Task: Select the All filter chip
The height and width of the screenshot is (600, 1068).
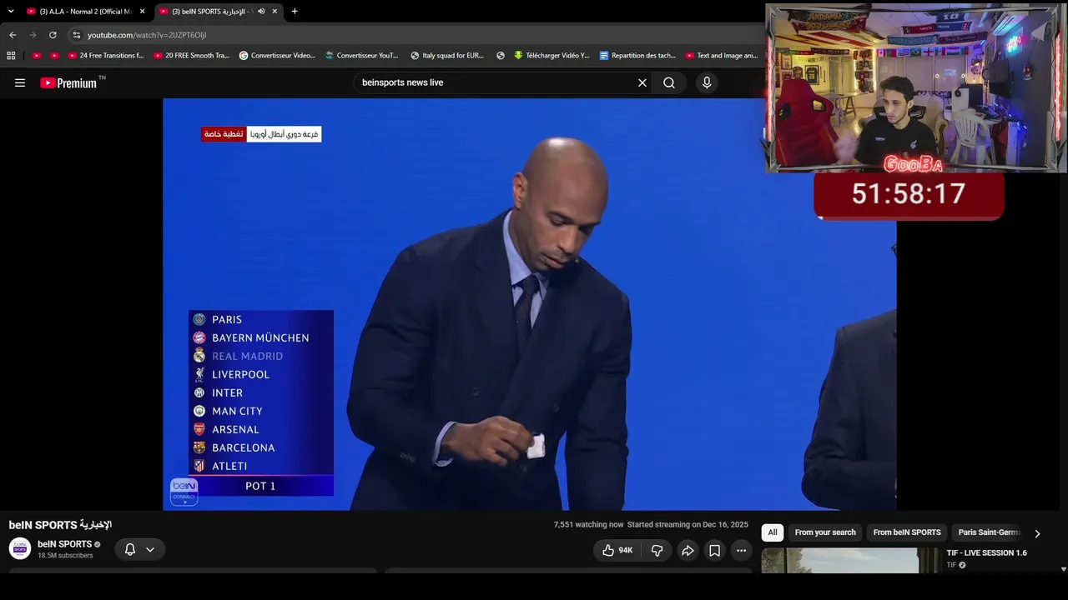Action: coord(773,532)
